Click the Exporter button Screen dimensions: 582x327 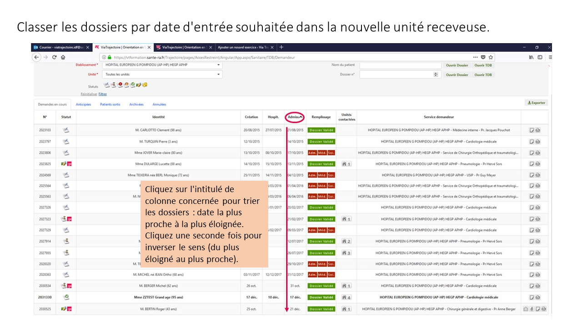[x=536, y=103]
